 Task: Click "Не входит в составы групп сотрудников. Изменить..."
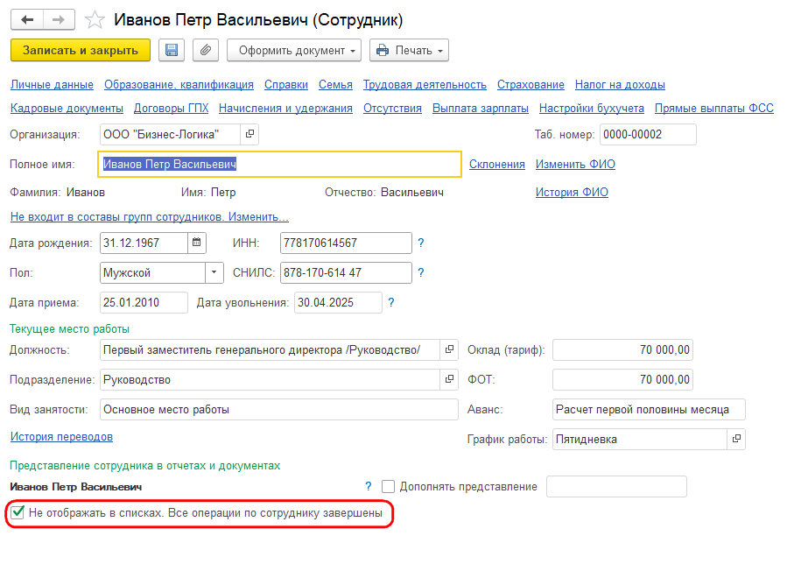(150, 217)
